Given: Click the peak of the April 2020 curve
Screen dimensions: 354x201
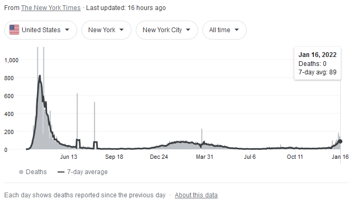Looking at the screenshot, I should 40,76.
